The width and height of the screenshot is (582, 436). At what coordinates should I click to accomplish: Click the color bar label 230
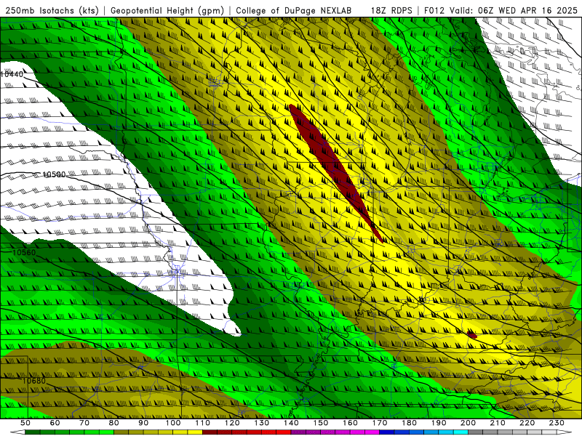557,423
